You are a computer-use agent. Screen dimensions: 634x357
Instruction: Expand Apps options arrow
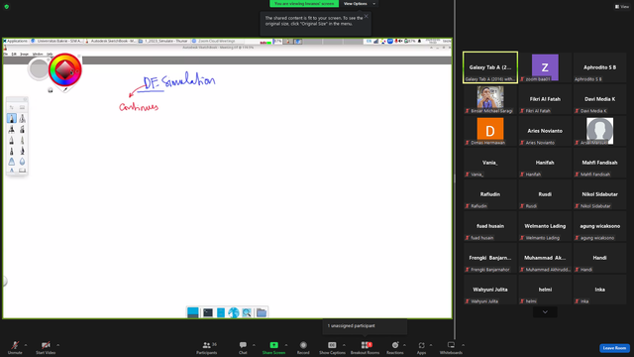pos(431,345)
